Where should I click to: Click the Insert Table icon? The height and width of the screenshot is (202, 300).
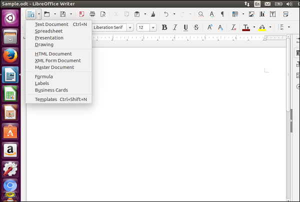[235, 14]
